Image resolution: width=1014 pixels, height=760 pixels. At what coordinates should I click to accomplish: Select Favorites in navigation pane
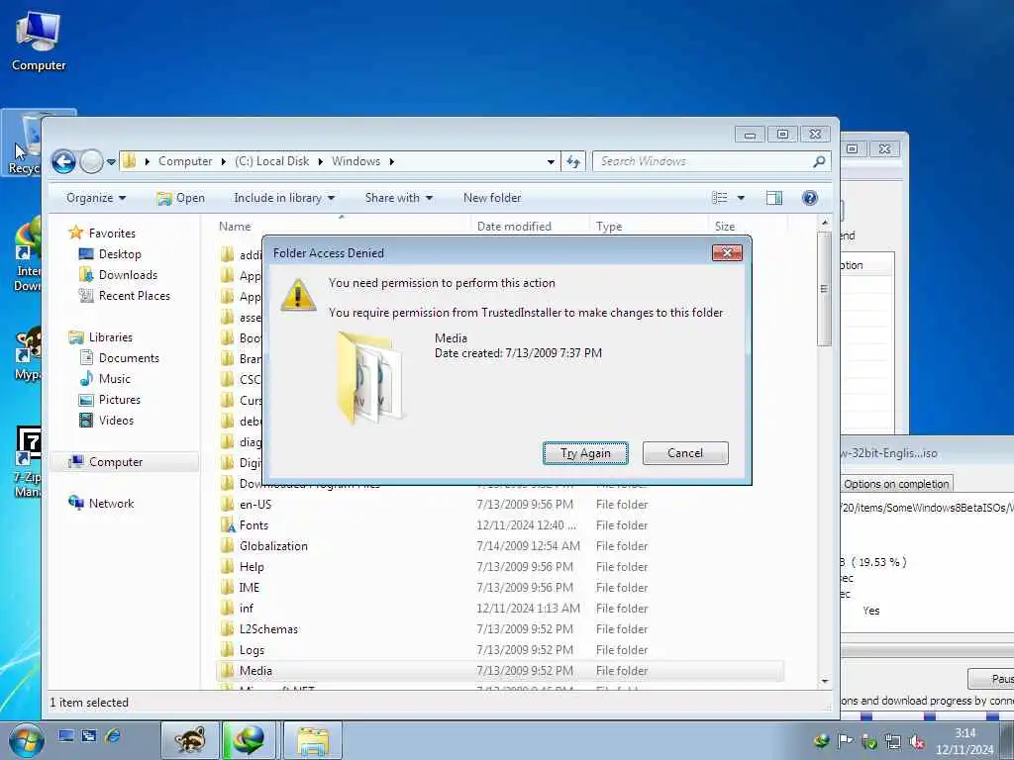[x=112, y=234]
